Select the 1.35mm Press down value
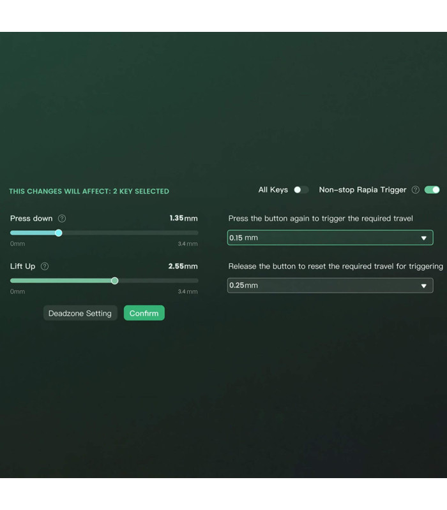Screen dimensions: 447x510 tap(183, 219)
